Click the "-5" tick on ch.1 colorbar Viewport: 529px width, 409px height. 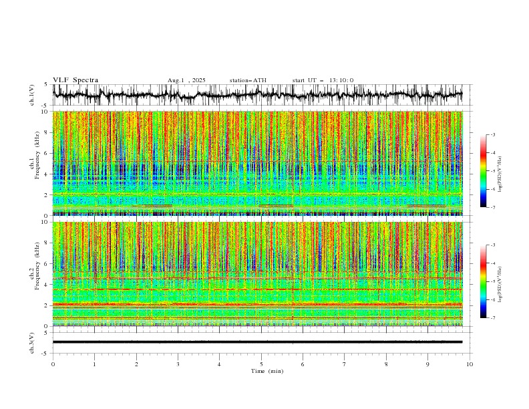coord(492,171)
